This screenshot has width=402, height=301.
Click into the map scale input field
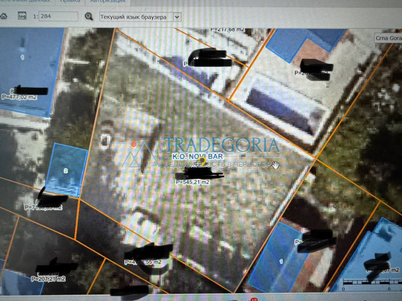pos(59,17)
